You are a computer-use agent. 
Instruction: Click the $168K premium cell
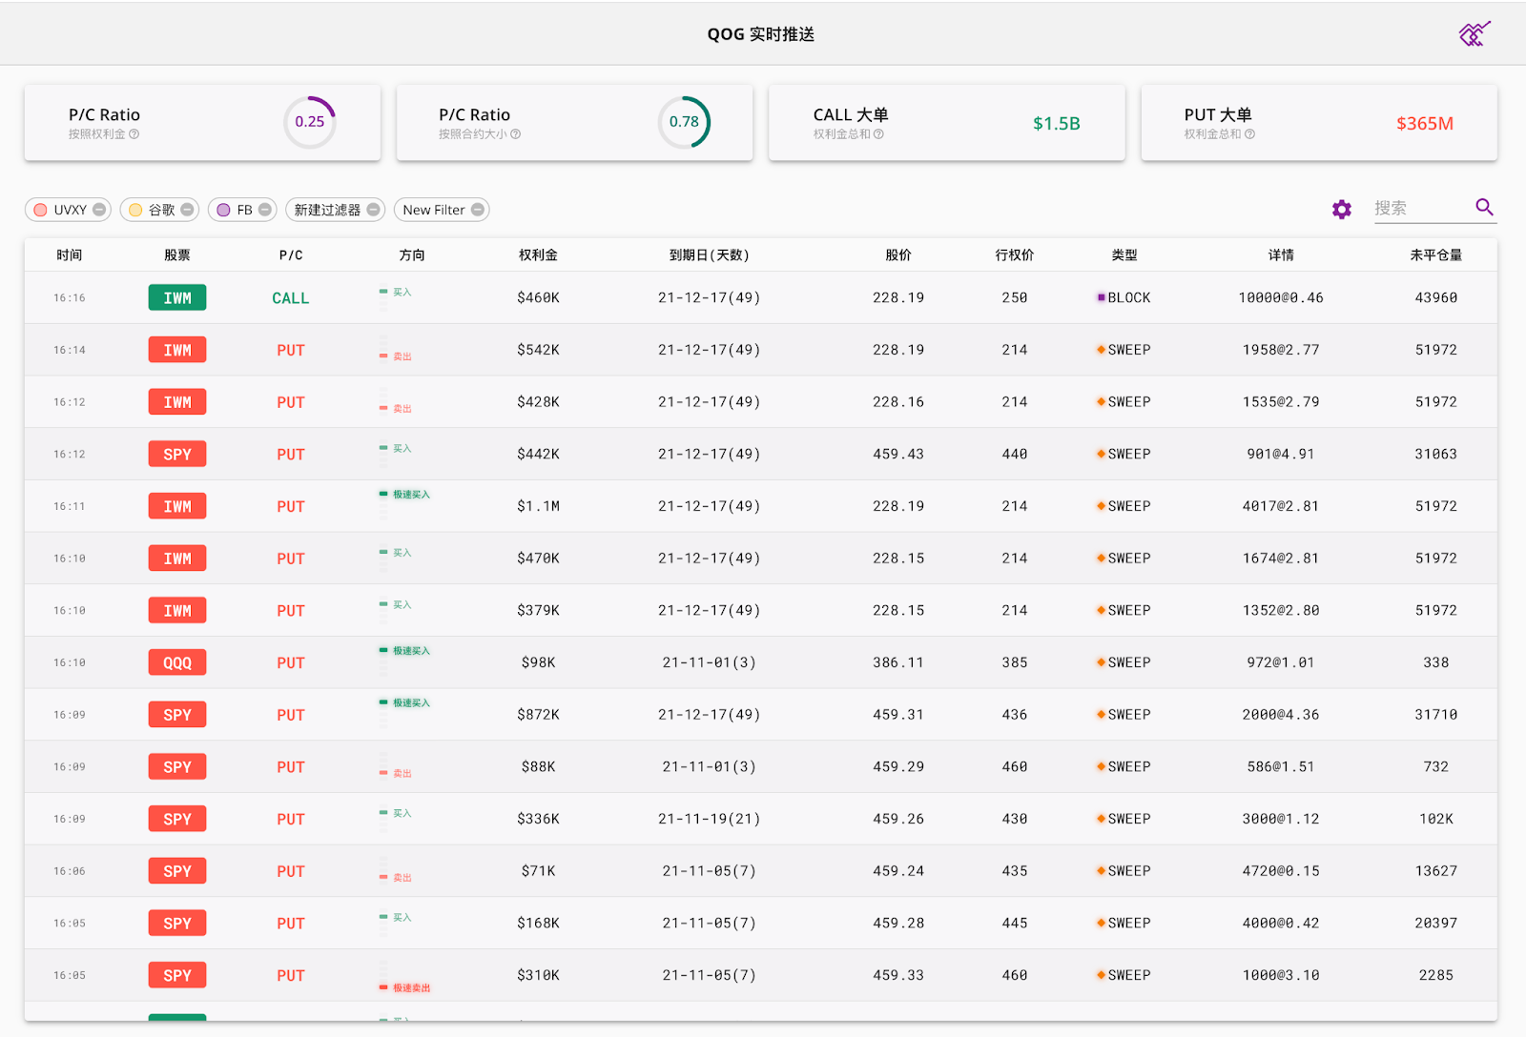(x=538, y=923)
